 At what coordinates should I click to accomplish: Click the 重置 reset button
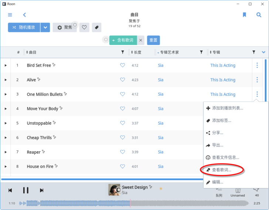tap(153, 40)
